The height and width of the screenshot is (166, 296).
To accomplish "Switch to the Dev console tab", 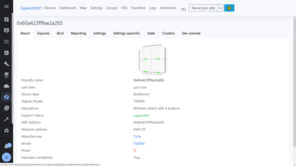I will 191,33.
